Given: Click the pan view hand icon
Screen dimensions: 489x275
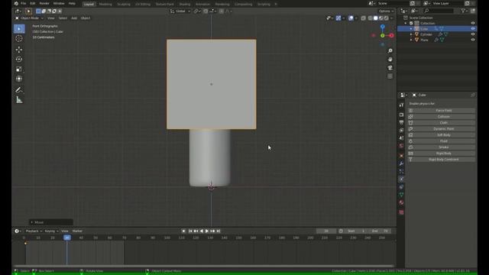Looking at the screenshot, I should [390, 60].
